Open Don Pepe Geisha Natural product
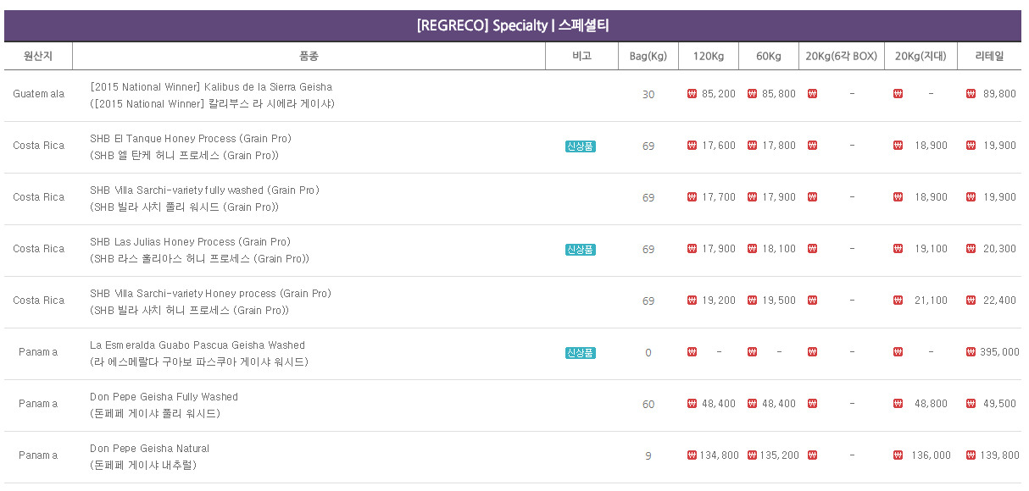 (149, 449)
